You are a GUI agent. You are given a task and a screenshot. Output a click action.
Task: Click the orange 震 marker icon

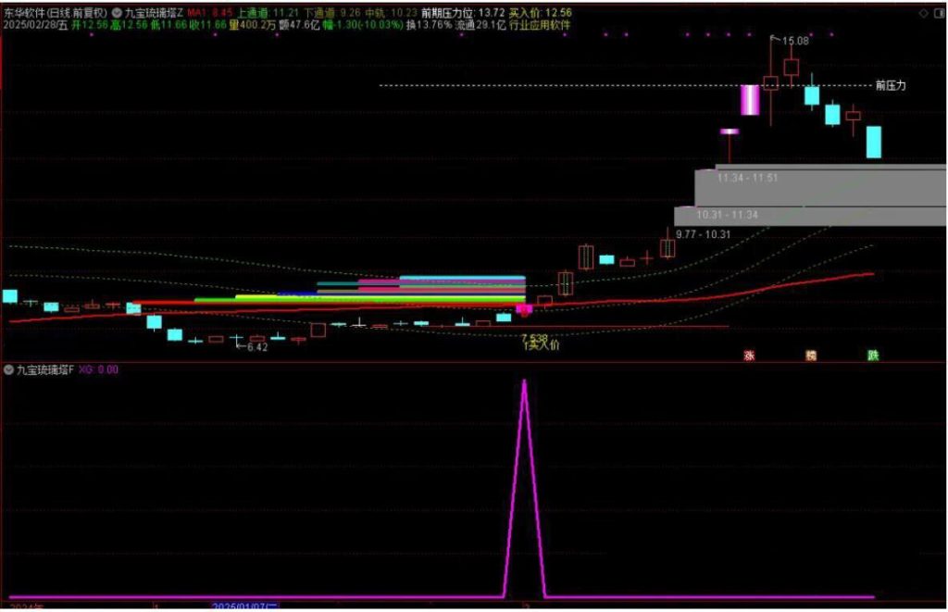tap(811, 356)
